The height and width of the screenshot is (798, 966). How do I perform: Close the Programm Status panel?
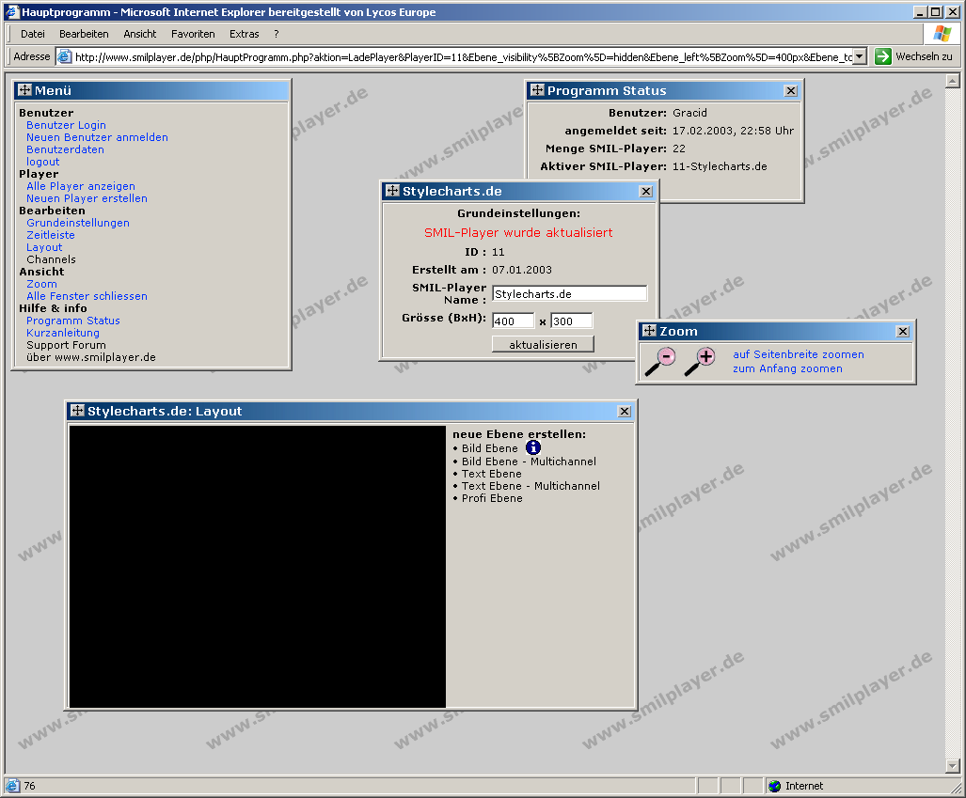790,91
